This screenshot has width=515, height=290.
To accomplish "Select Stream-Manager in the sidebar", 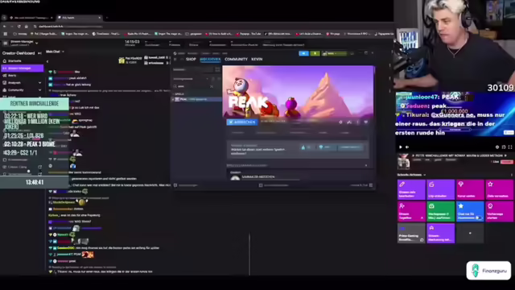I will click(x=22, y=68).
